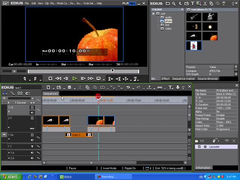The width and height of the screenshot is (240, 180).
Task: Click the Windows Start button
Action: click(x=10, y=177)
